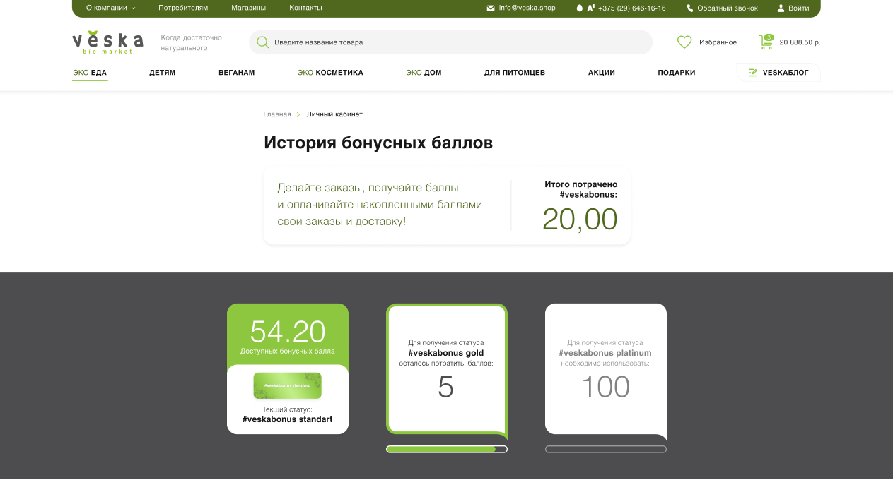This screenshot has width=893, height=492.
Task: Click the platinum status progress bar
Action: 605,449
